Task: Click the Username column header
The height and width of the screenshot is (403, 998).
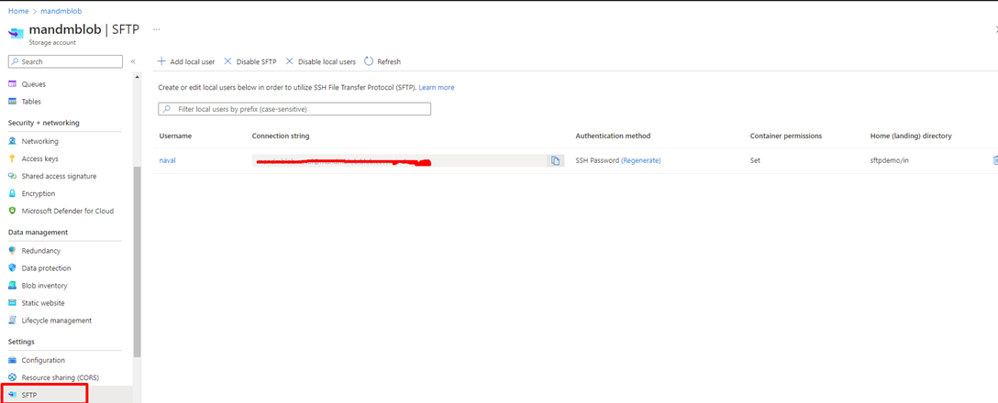Action: click(175, 136)
